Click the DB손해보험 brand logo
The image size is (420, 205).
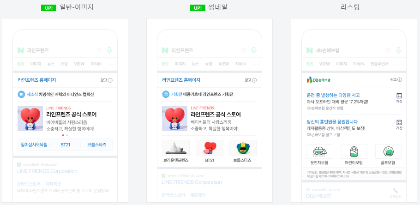point(318,80)
